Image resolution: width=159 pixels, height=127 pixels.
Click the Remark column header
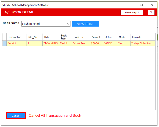point(143,37)
